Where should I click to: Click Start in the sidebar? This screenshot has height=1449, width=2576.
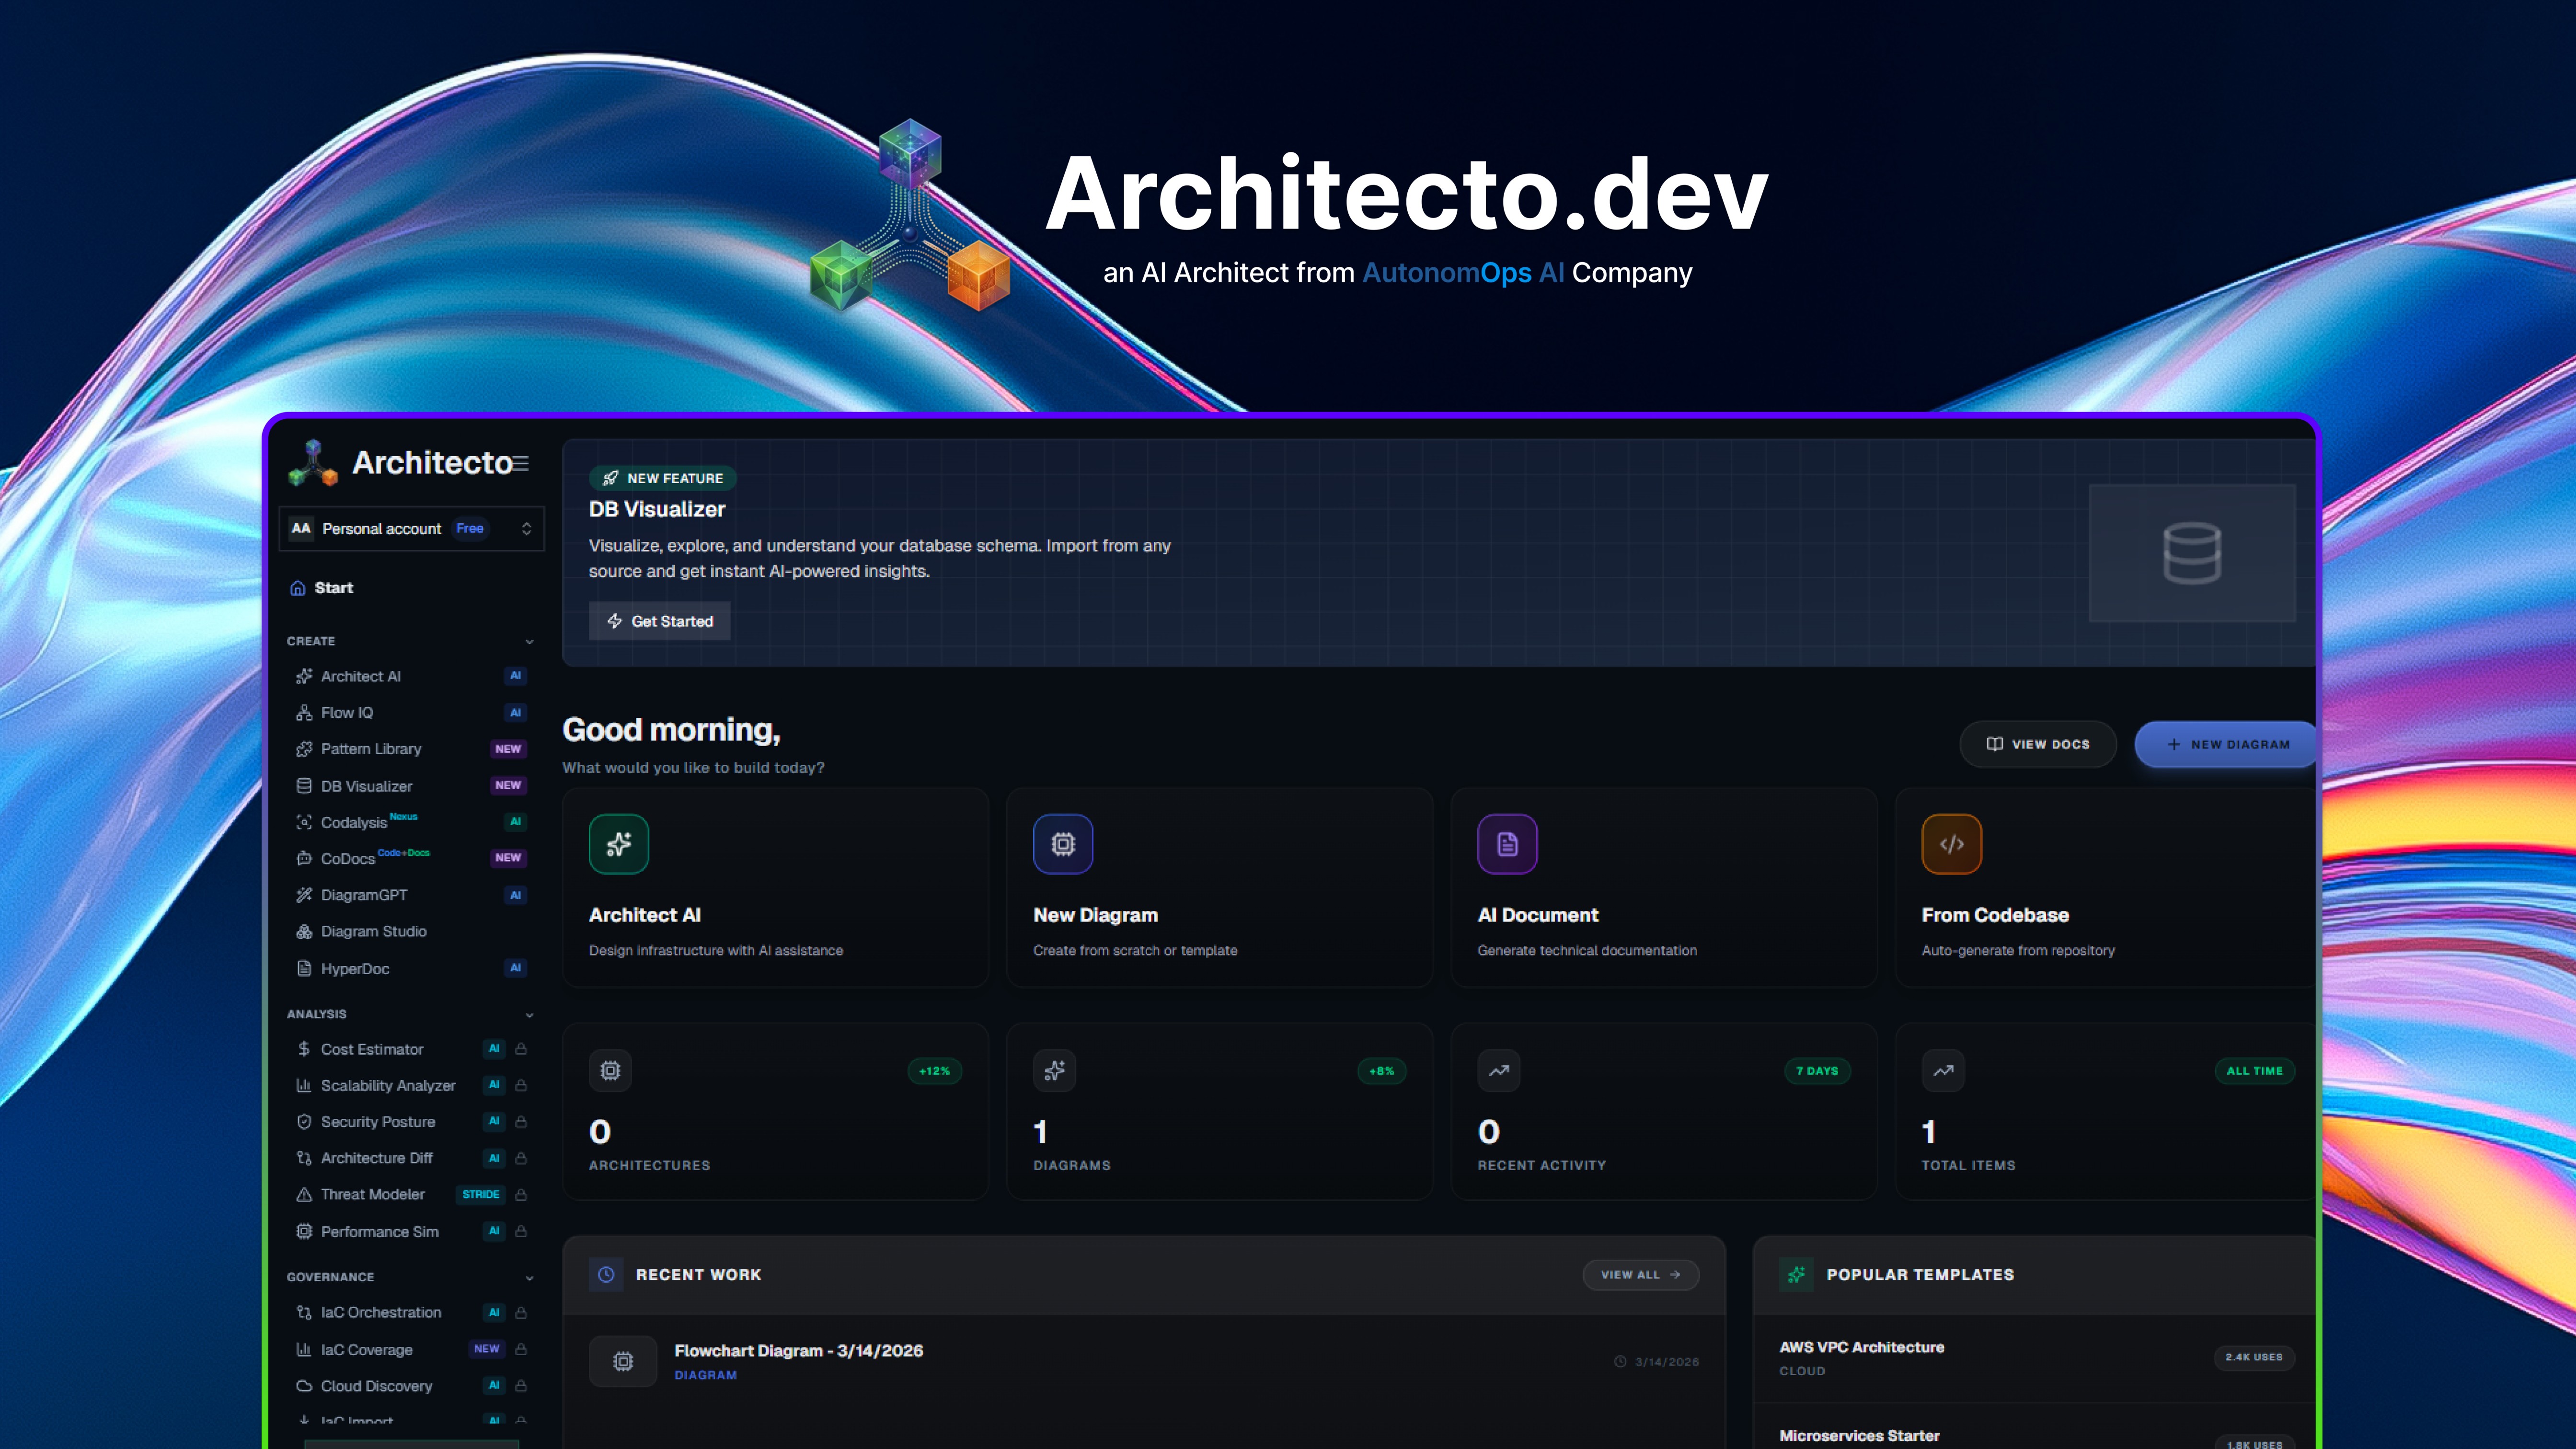point(333,587)
